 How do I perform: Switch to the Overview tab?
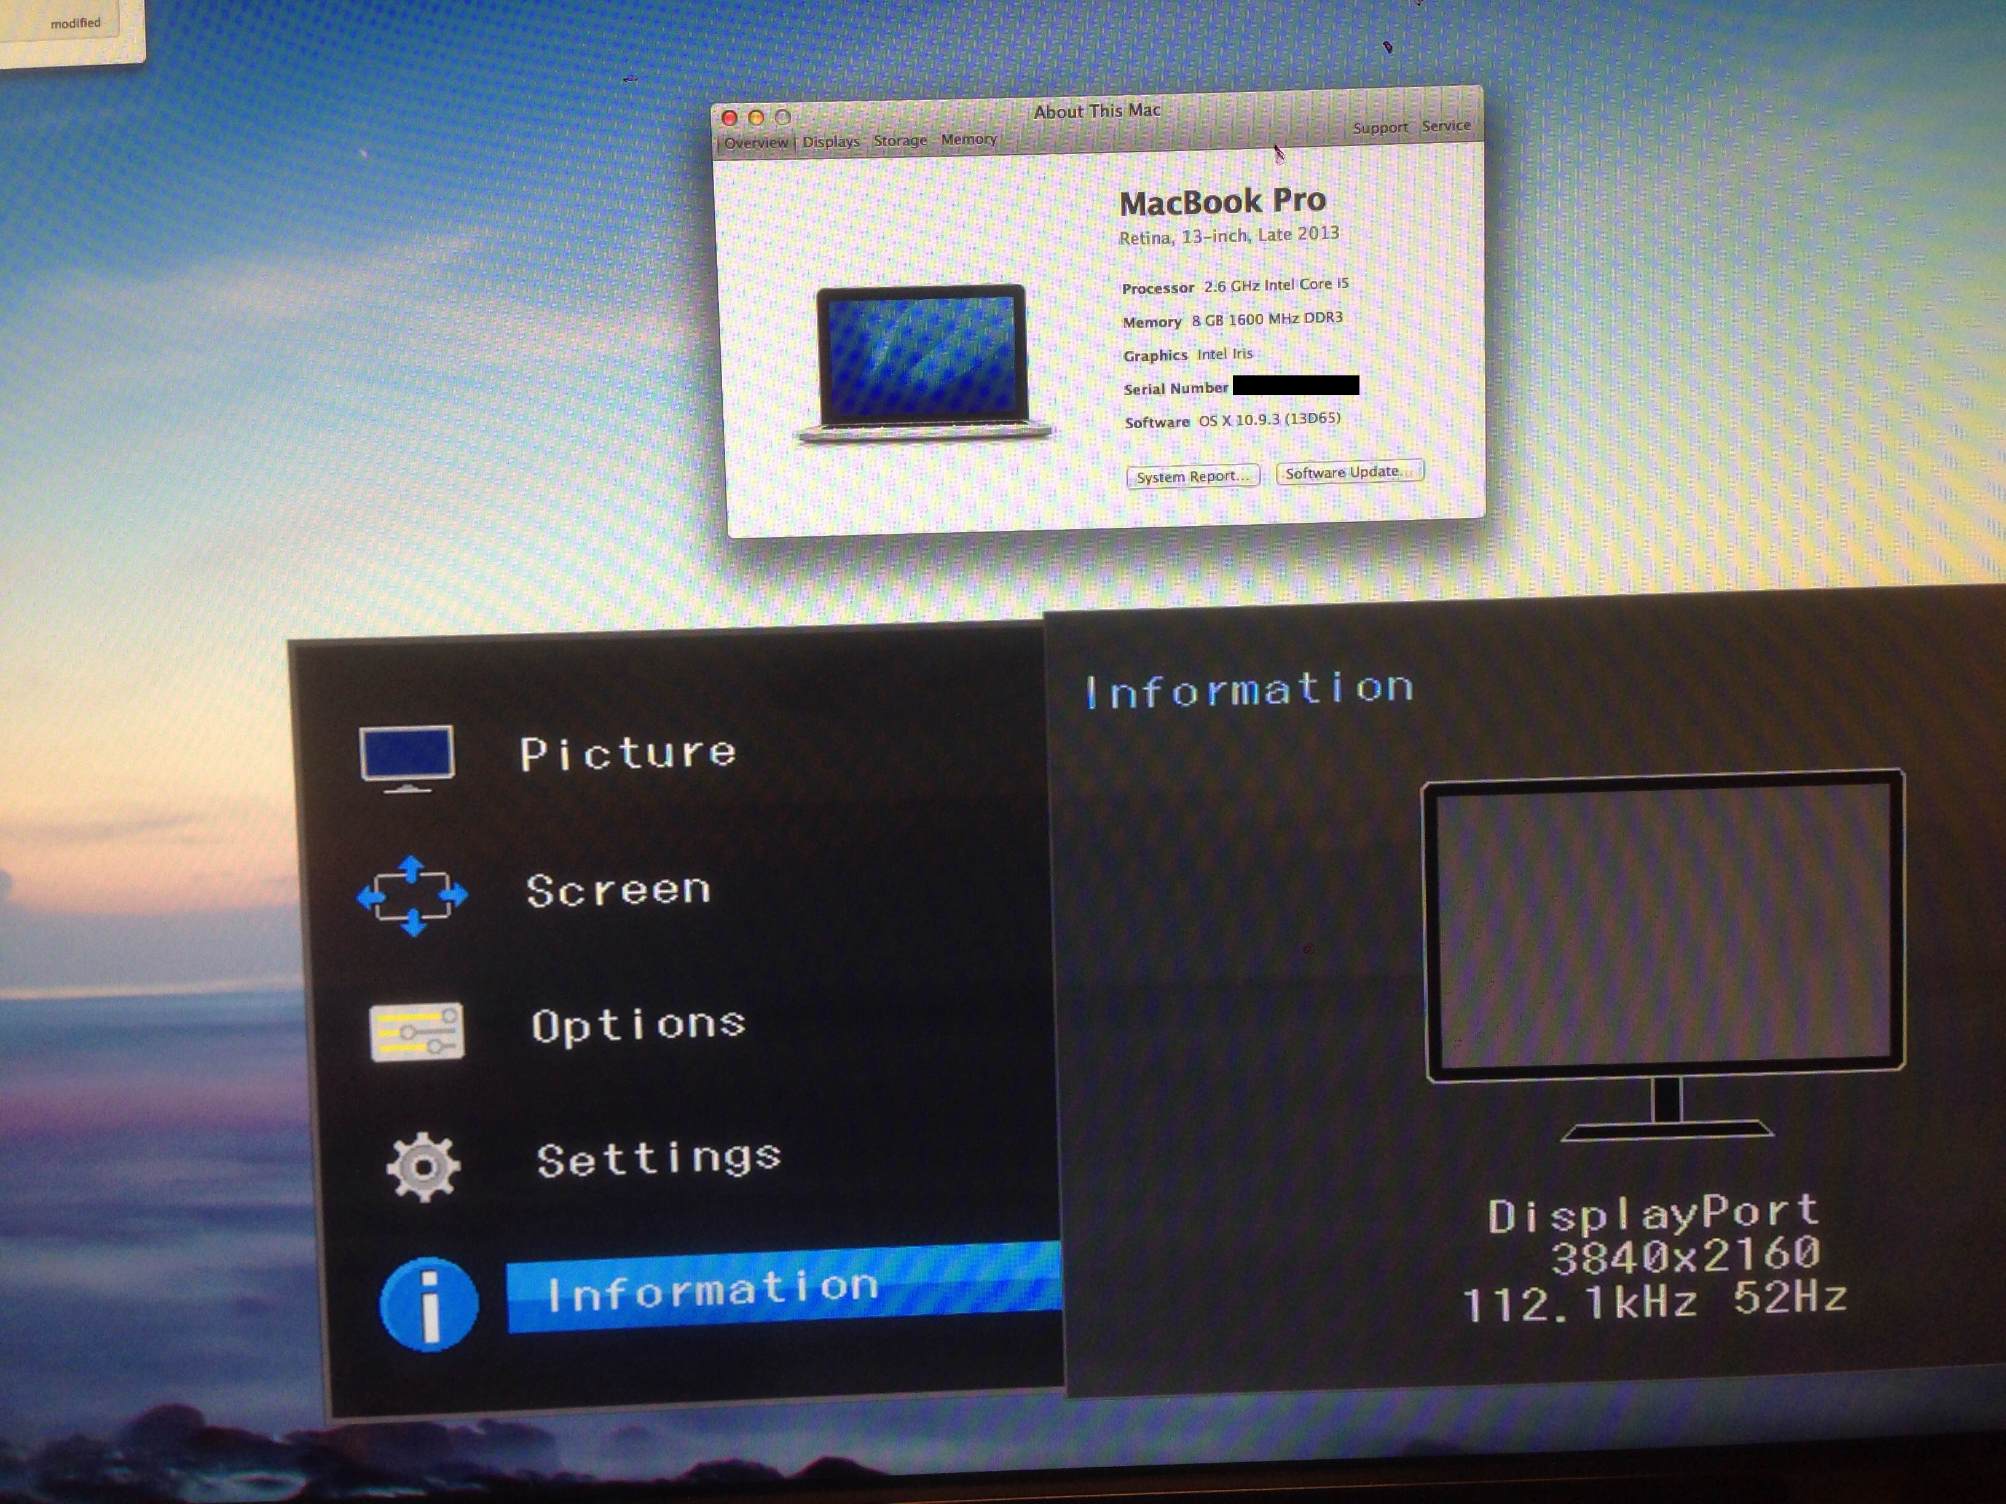coord(755,143)
